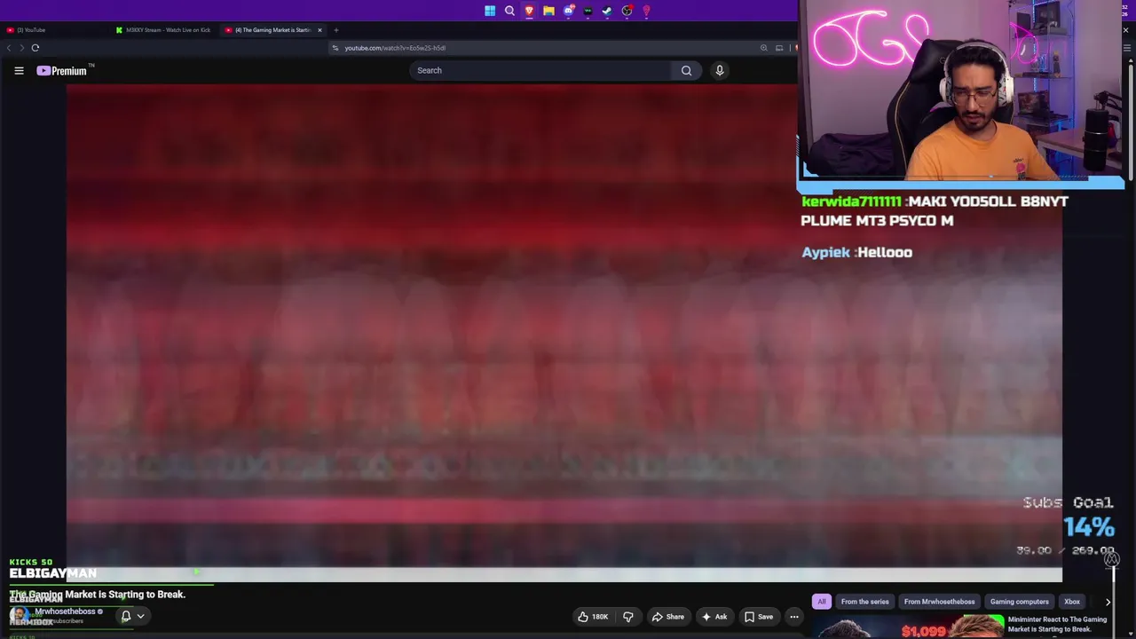
Task: Open Steam from the taskbar
Action: 607,11
